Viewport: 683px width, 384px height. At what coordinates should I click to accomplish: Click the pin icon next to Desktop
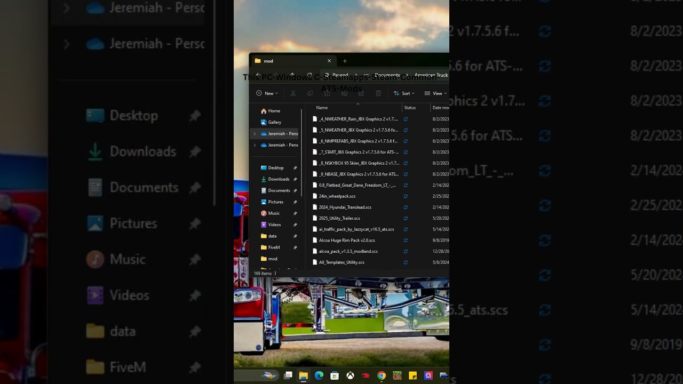pos(295,168)
